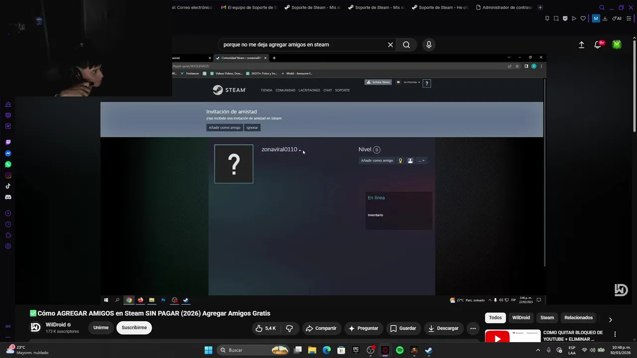
Task: Open Wi-Fi network icon in tray
Action: (x=584, y=350)
